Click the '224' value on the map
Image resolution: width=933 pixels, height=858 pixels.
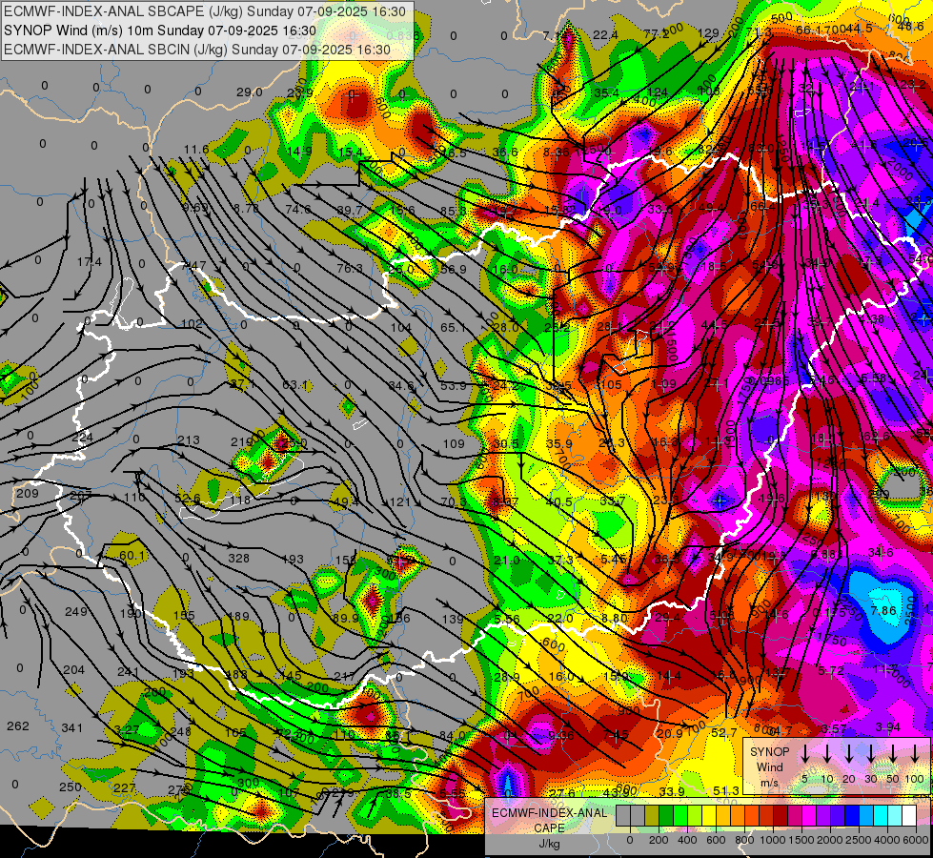(82, 438)
